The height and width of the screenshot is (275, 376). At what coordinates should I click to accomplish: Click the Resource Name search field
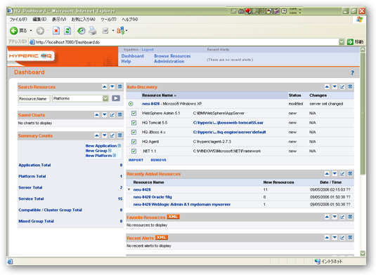(34, 99)
